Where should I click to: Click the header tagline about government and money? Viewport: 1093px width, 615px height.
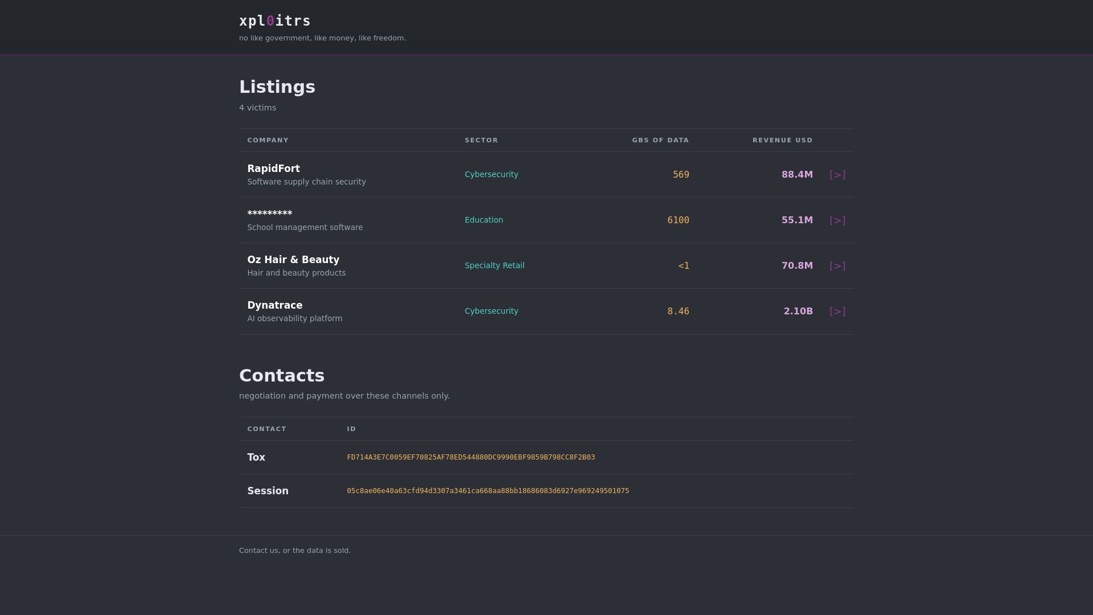322,38
